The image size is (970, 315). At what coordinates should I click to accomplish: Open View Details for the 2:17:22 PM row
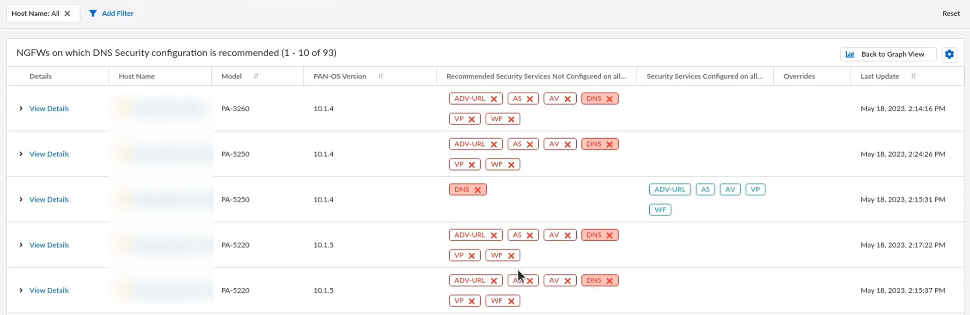tap(49, 245)
